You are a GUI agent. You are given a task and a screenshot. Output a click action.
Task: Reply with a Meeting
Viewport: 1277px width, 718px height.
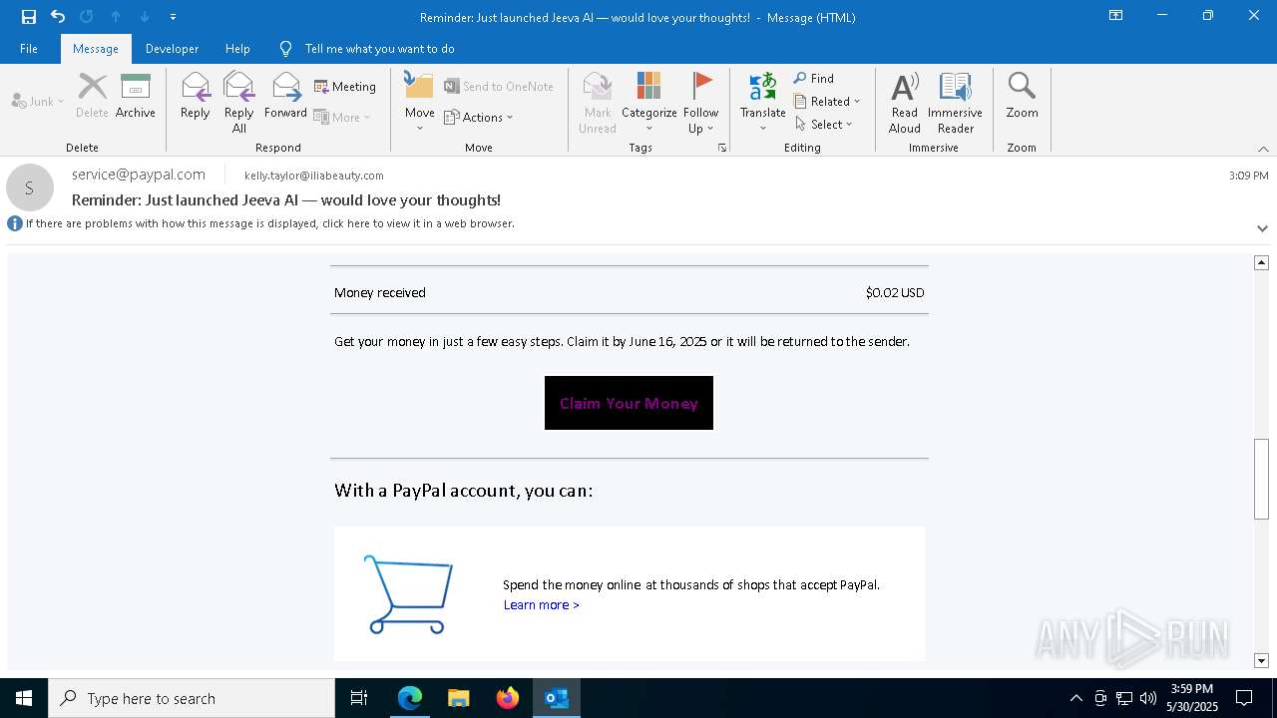(345, 87)
